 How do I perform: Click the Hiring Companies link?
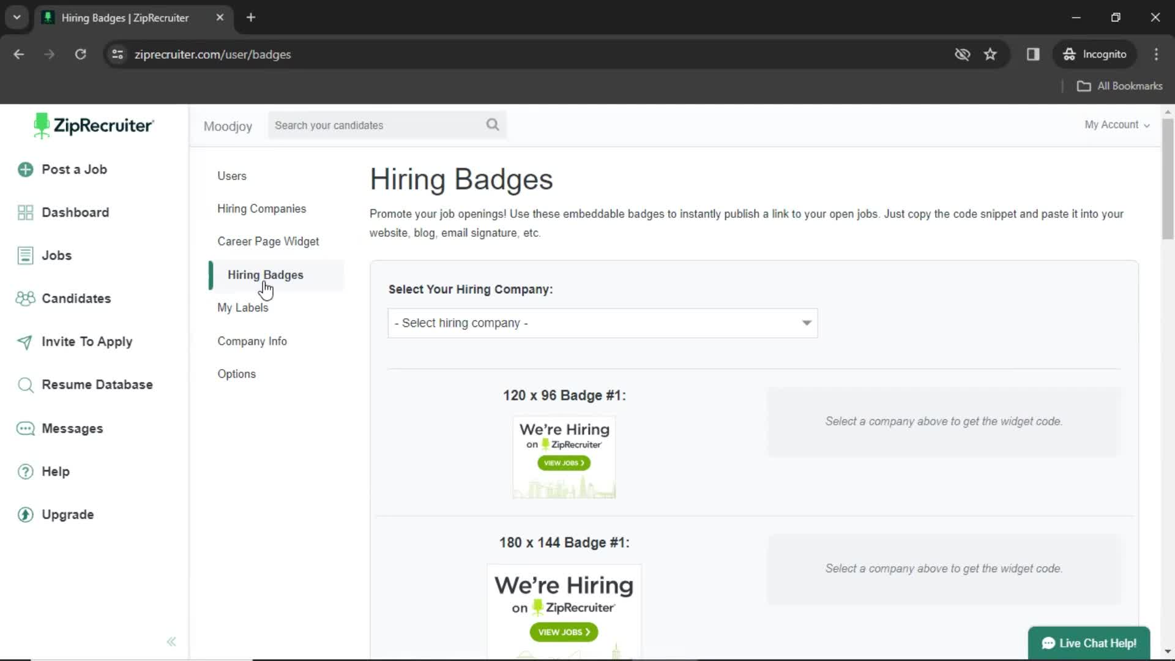[x=261, y=208]
